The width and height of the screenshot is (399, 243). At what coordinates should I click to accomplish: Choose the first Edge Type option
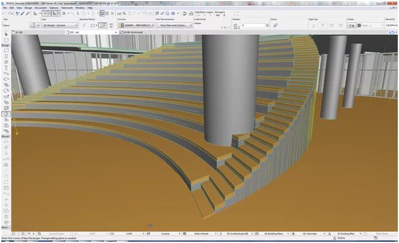coord(314,26)
